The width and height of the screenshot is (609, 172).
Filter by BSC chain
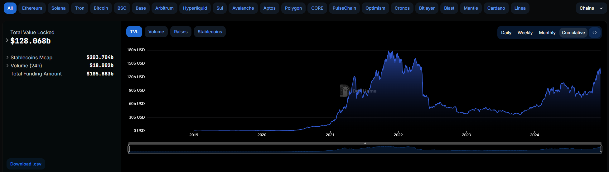[122, 8]
